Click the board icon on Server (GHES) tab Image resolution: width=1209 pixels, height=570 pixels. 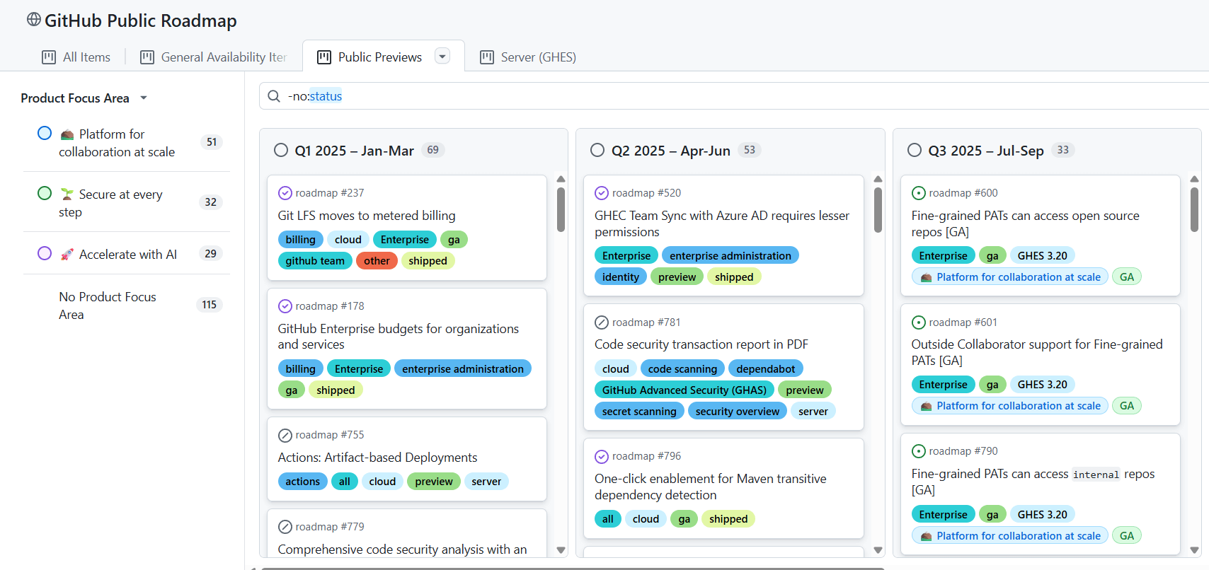click(487, 57)
